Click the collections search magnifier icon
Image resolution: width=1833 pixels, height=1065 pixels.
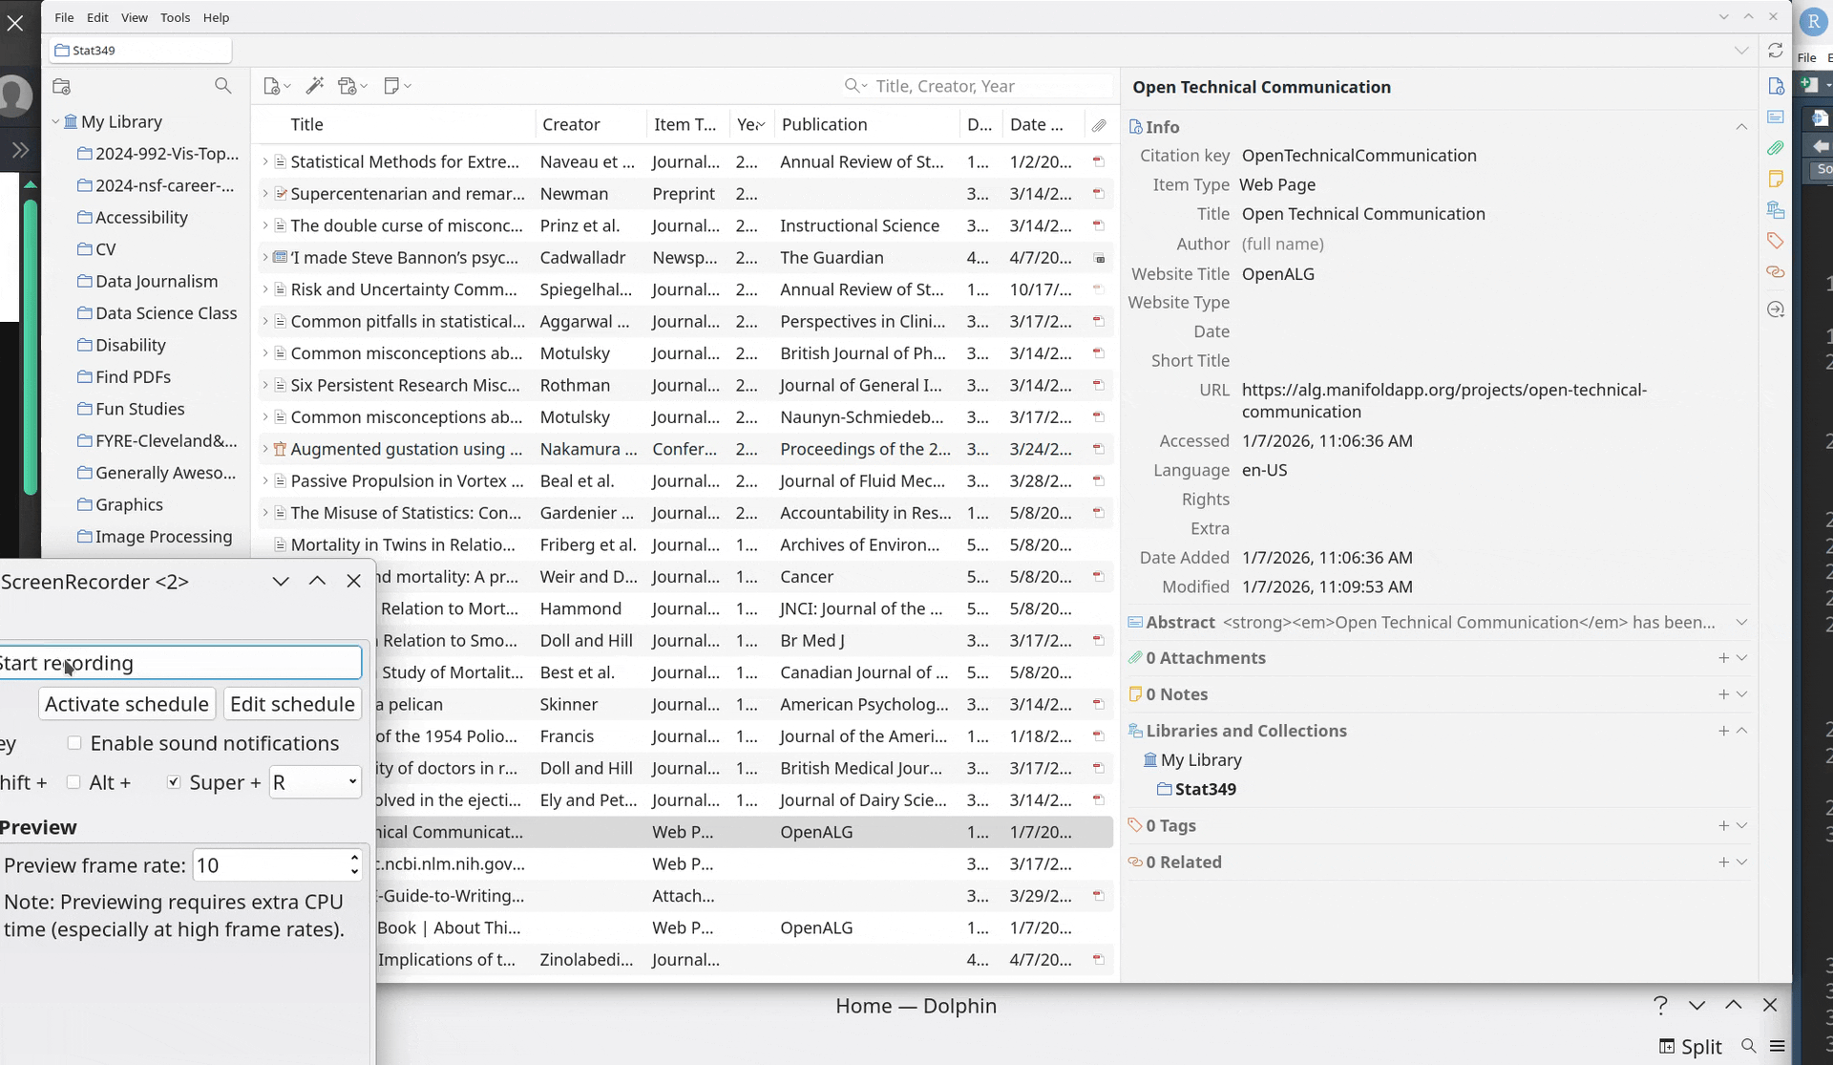[222, 86]
